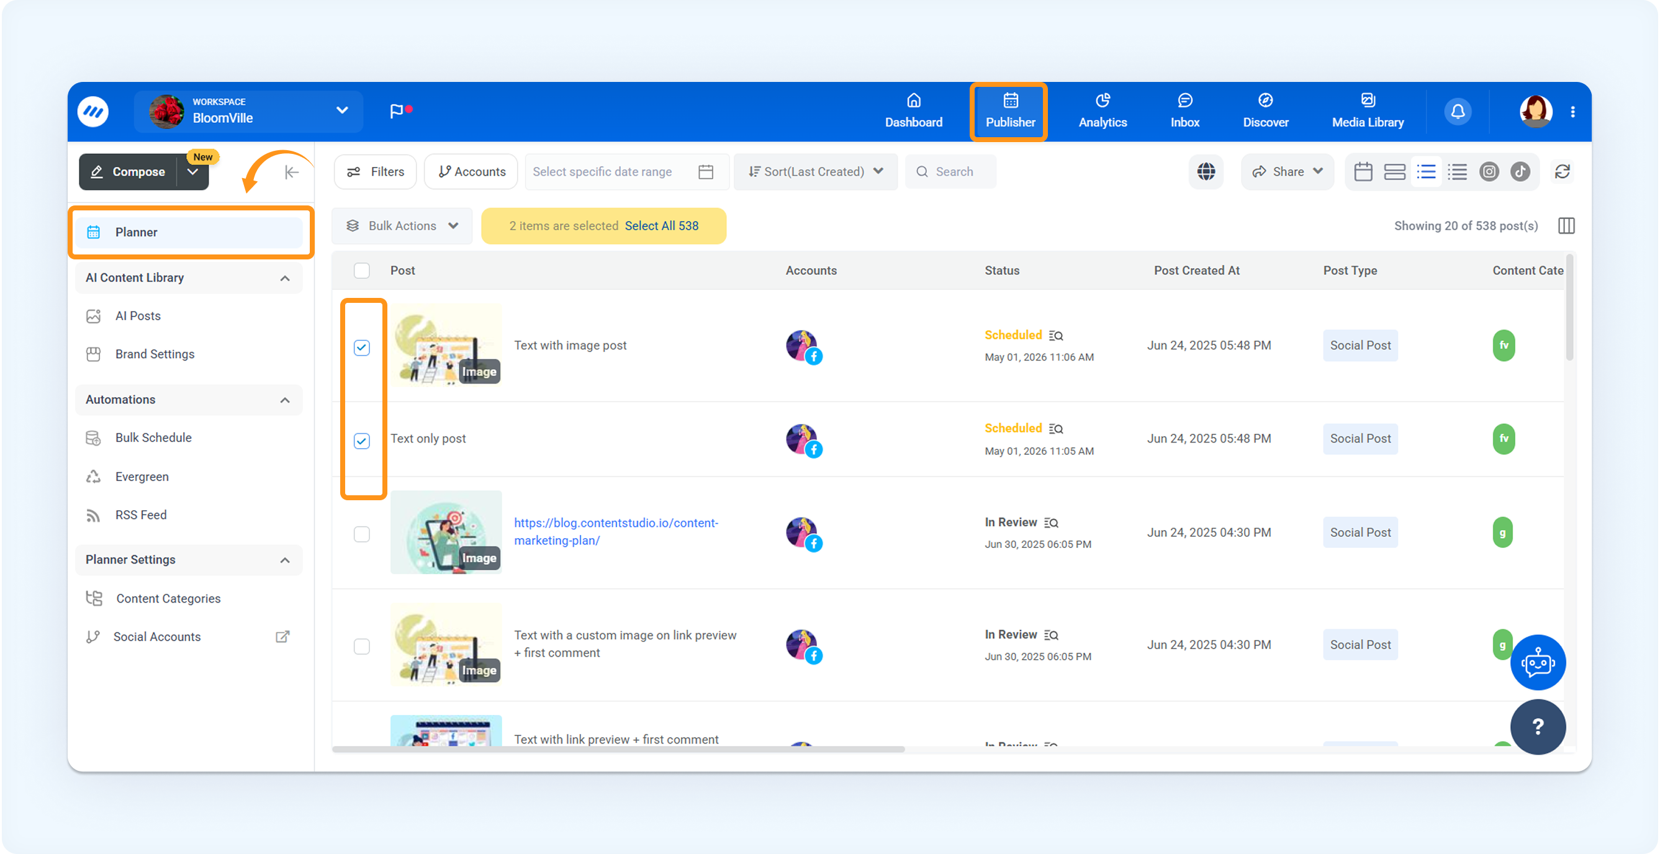Switch to TikTok grid view icon

point(1520,172)
